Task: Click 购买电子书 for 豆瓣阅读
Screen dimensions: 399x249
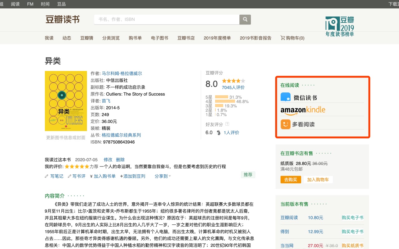Action: (x=353, y=218)
